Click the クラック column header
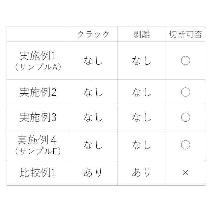212x212 pixels. [93, 34]
